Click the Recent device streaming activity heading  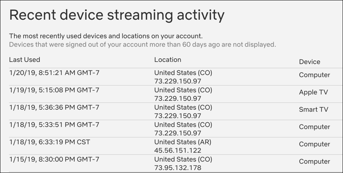[x=117, y=15]
